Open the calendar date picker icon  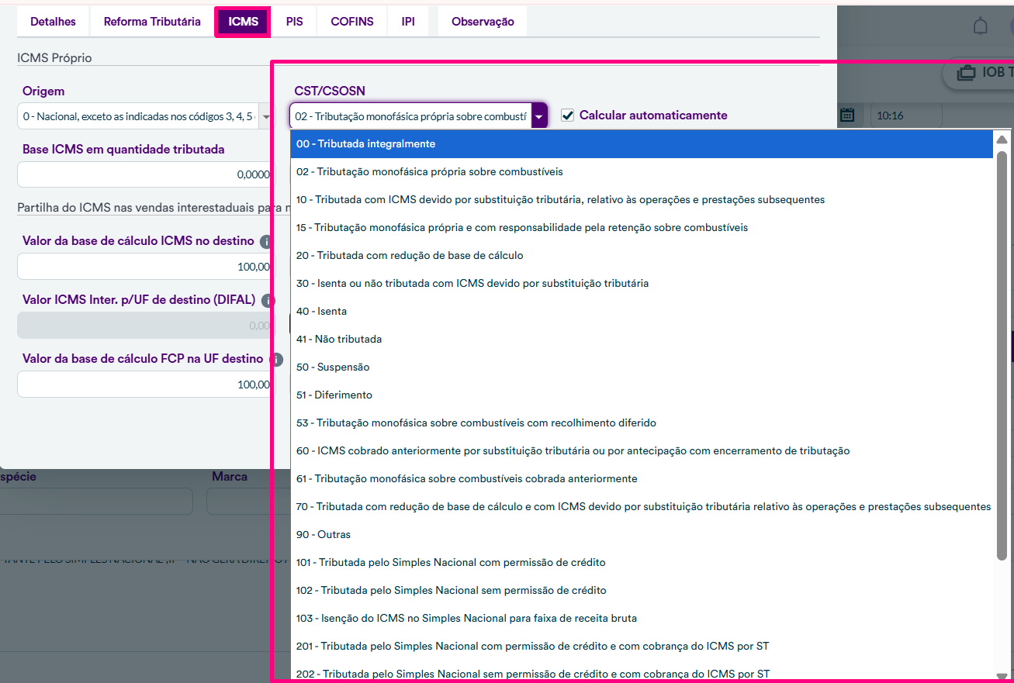coord(847,116)
